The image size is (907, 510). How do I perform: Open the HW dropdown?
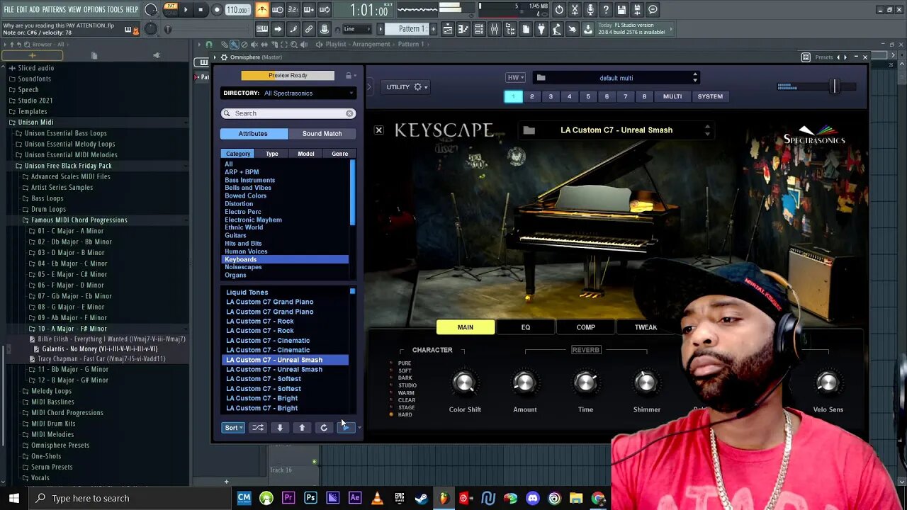coord(515,78)
